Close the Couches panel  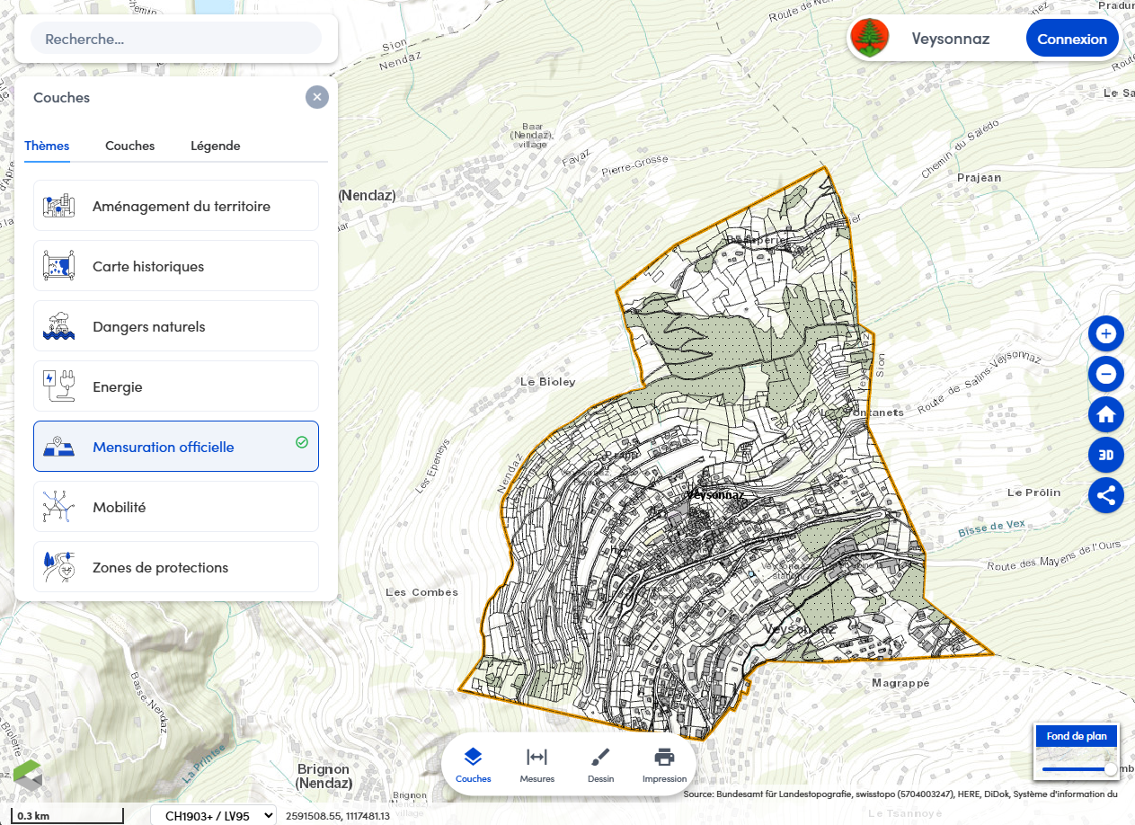pyautogui.click(x=316, y=97)
